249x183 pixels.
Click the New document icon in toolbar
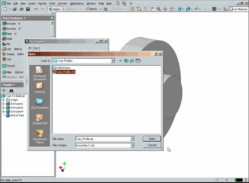pyautogui.click(x=5, y=9)
